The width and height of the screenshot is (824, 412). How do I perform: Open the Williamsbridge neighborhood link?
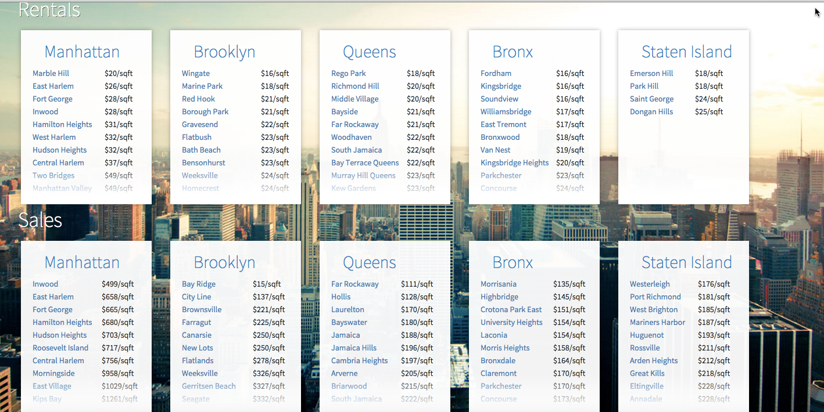pyautogui.click(x=506, y=111)
